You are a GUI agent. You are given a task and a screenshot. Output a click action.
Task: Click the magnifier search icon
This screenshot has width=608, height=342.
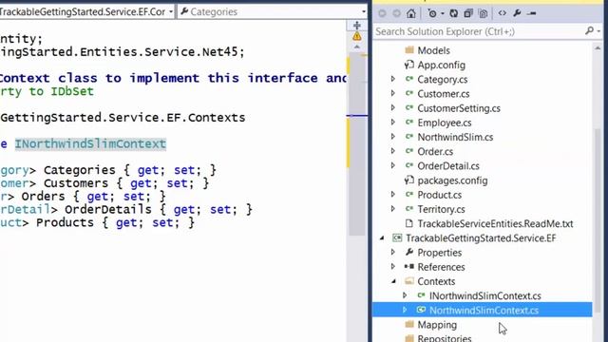(589, 30)
